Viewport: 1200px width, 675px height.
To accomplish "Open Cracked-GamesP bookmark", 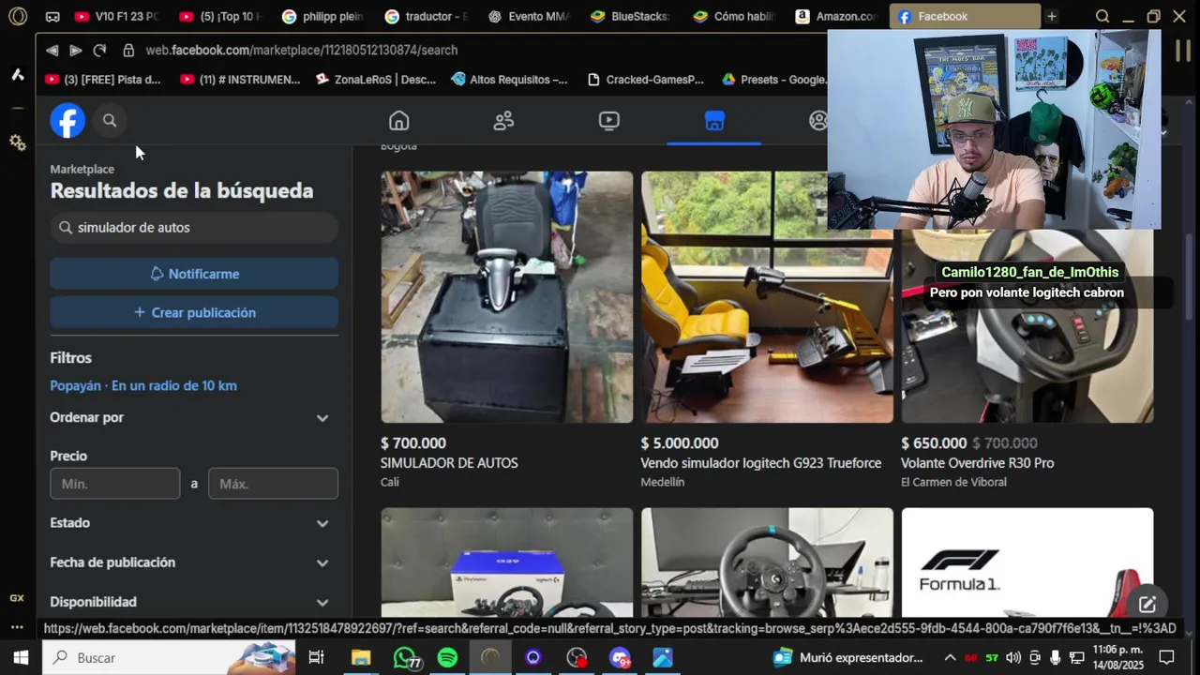I will click(x=645, y=80).
